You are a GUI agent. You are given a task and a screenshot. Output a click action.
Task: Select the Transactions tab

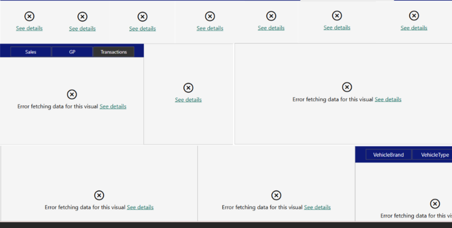(x=113, y=52)
